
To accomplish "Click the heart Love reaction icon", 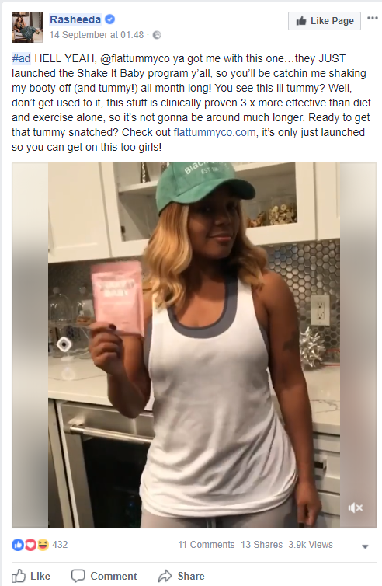I will 30,545.
